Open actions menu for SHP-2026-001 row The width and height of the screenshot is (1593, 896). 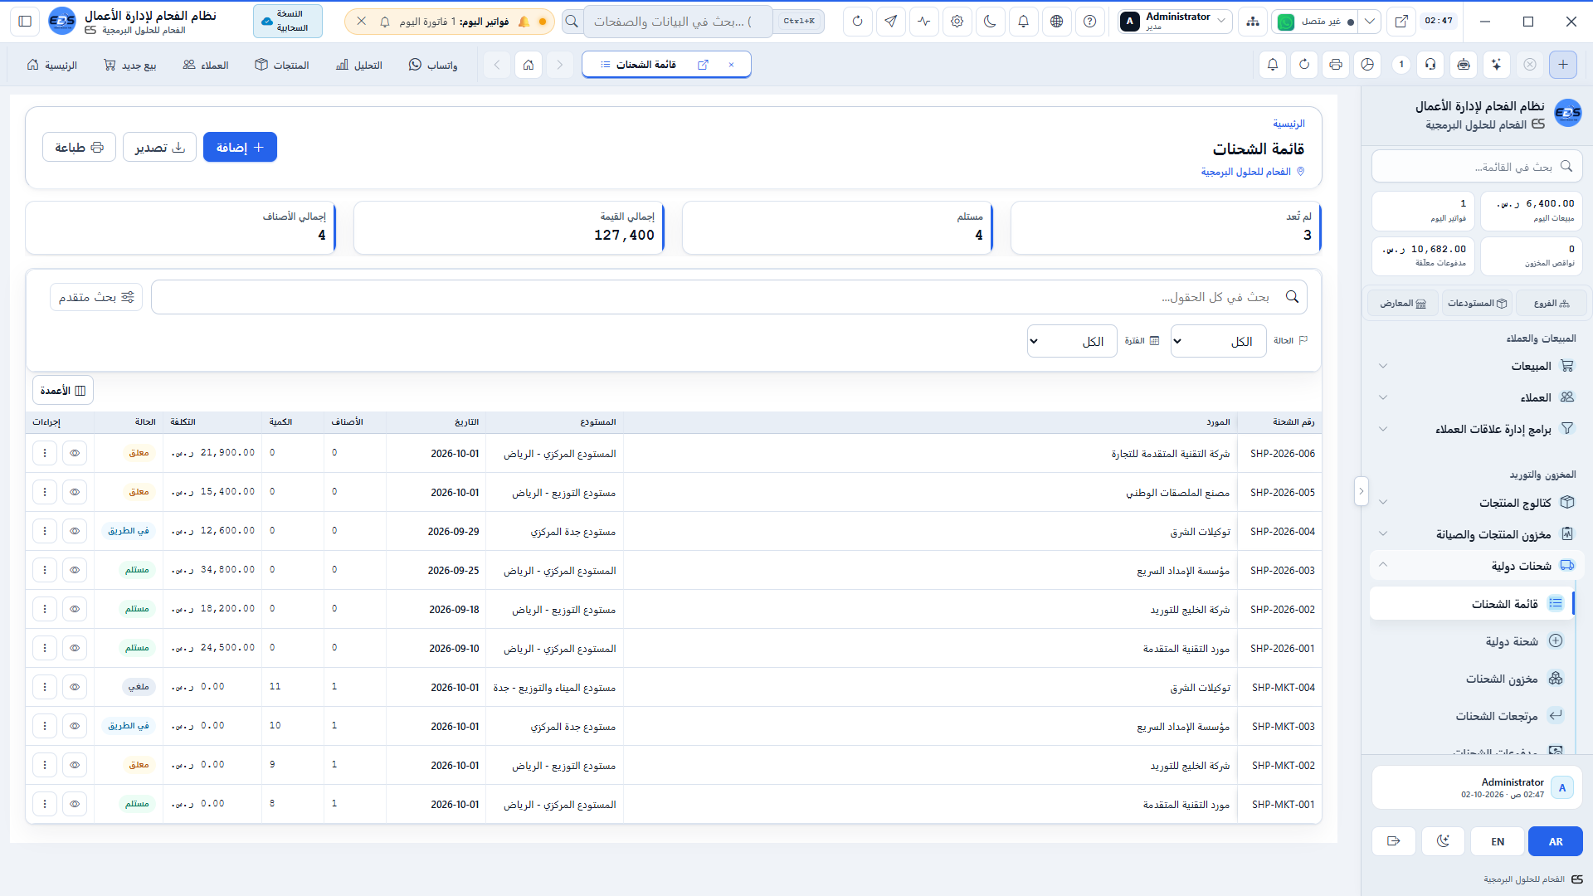pyautogui.click(x=45, y=648)
